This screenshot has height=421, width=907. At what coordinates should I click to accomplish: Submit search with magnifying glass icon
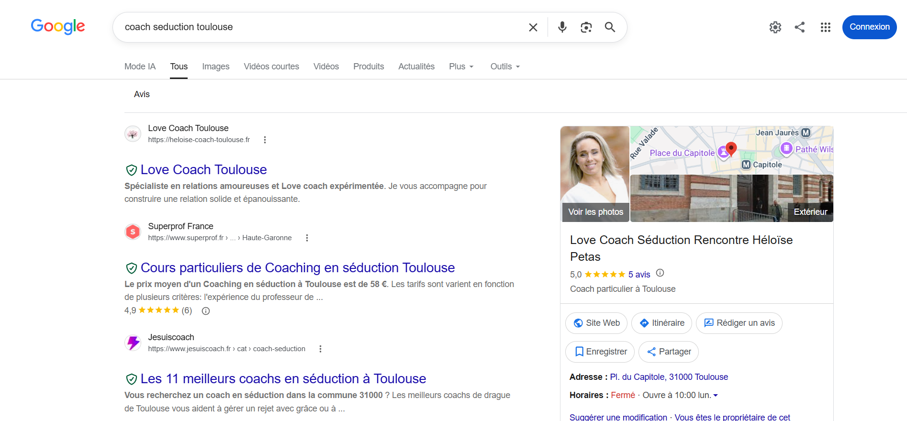pos(610,27)
